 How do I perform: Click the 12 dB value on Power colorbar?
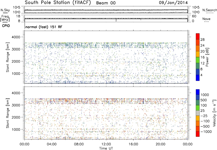tap(202, 63)
